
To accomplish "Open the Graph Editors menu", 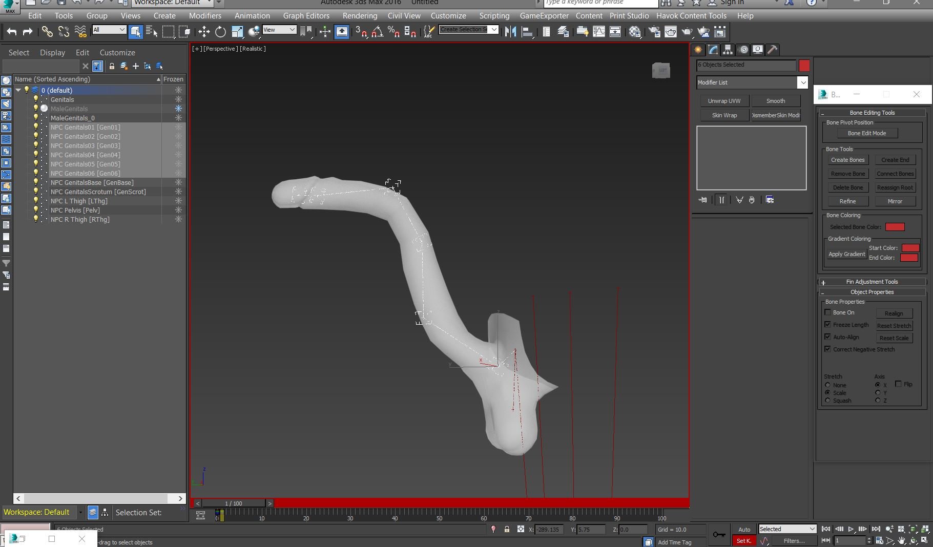I will pos(306,16).
